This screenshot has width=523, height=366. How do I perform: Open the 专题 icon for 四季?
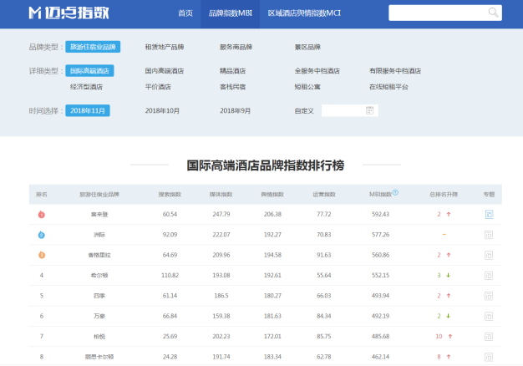489,296
